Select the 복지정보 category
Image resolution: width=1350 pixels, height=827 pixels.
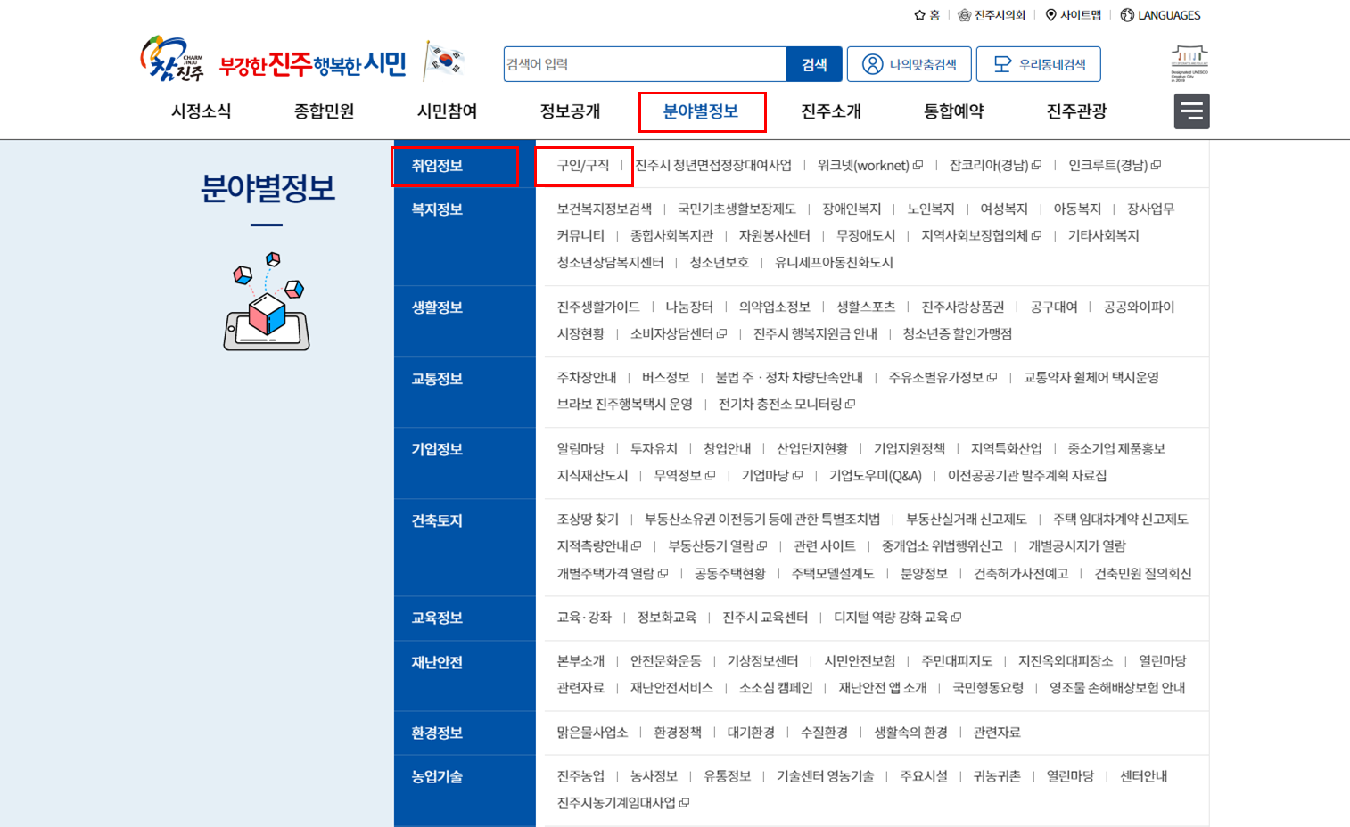point(437,209)
